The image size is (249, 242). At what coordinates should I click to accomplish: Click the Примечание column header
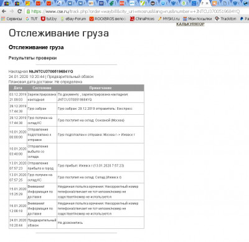tap(100, 88)
